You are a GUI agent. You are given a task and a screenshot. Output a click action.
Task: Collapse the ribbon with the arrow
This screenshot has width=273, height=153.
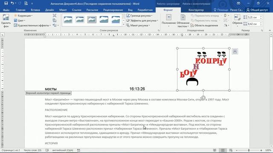point(270,30)
